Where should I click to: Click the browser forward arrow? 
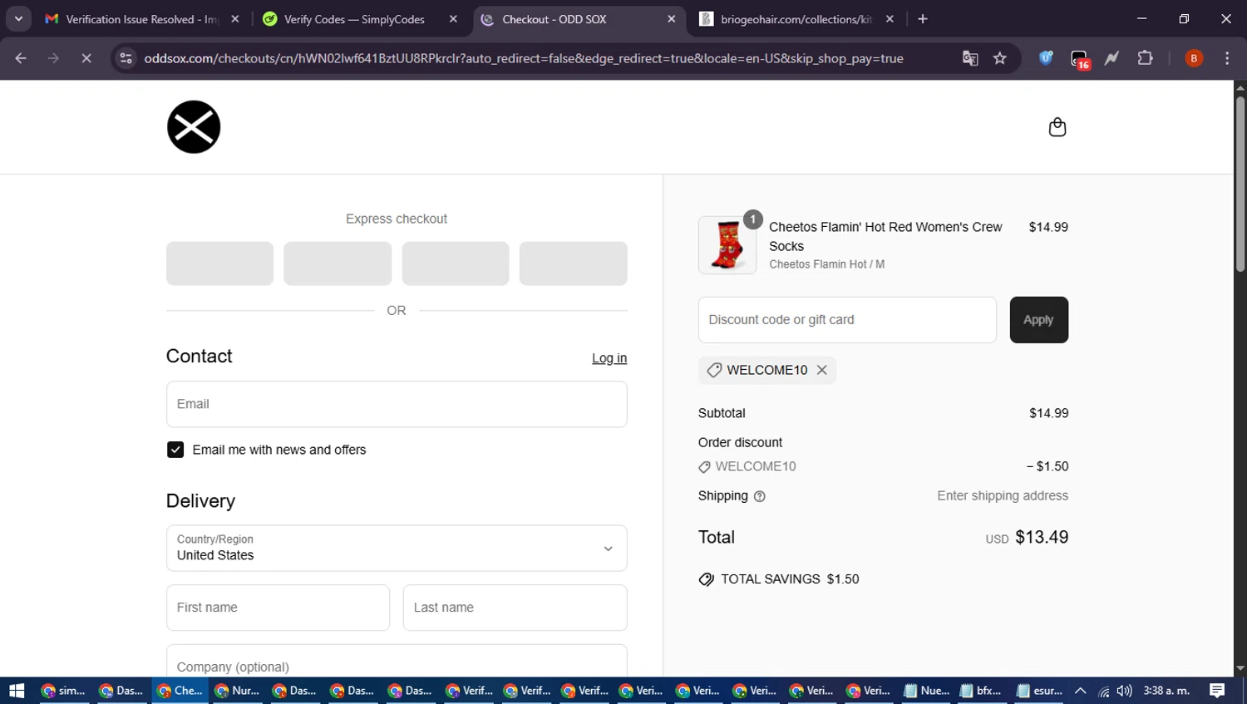coord(53,58)
